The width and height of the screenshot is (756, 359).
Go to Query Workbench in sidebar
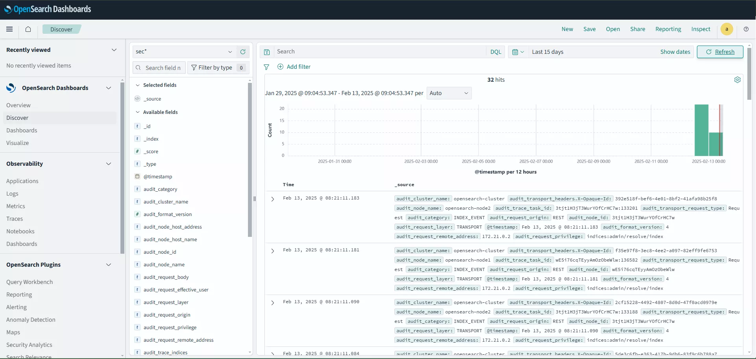click(30, 282)
